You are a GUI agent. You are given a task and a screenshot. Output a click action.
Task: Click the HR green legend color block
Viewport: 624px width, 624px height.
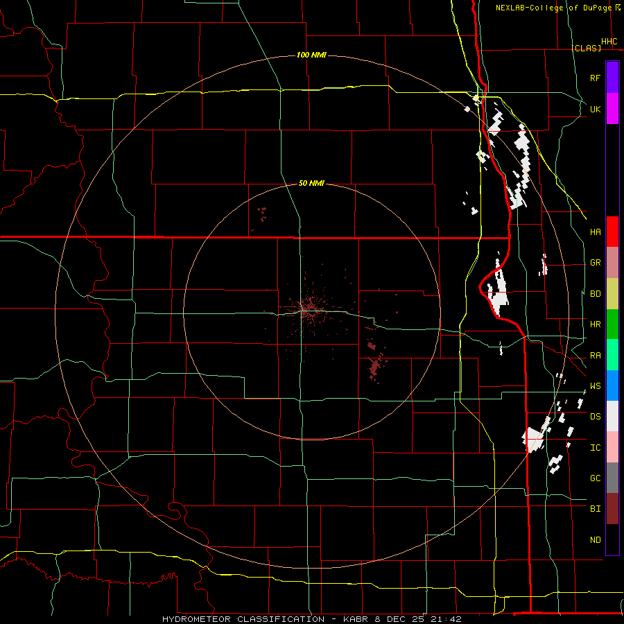(612, 324)
